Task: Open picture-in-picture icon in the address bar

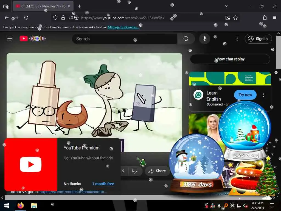Action: (x=227, y=18)
